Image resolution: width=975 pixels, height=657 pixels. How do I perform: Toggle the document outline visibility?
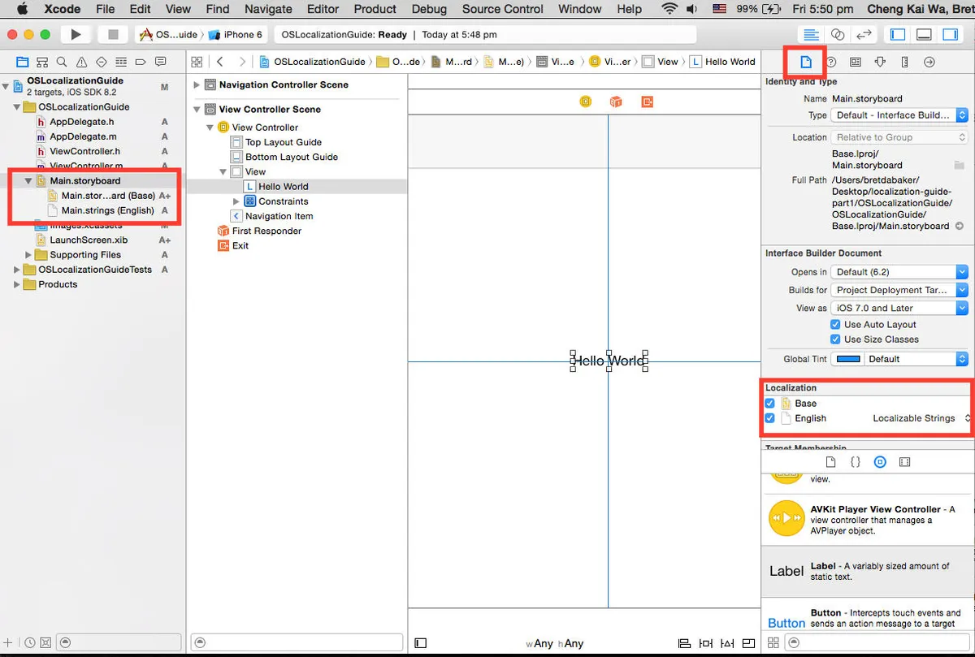point(420,643)
